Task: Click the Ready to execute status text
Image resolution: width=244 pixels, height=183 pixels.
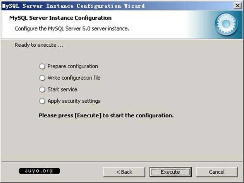Action: point(39,45)
